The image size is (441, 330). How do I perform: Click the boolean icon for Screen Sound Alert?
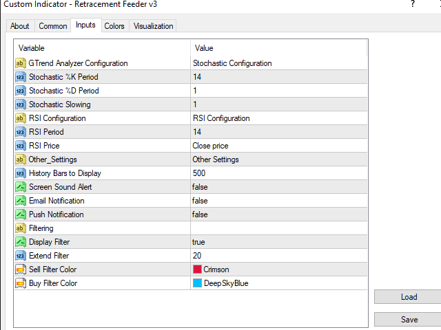[20, 187]
